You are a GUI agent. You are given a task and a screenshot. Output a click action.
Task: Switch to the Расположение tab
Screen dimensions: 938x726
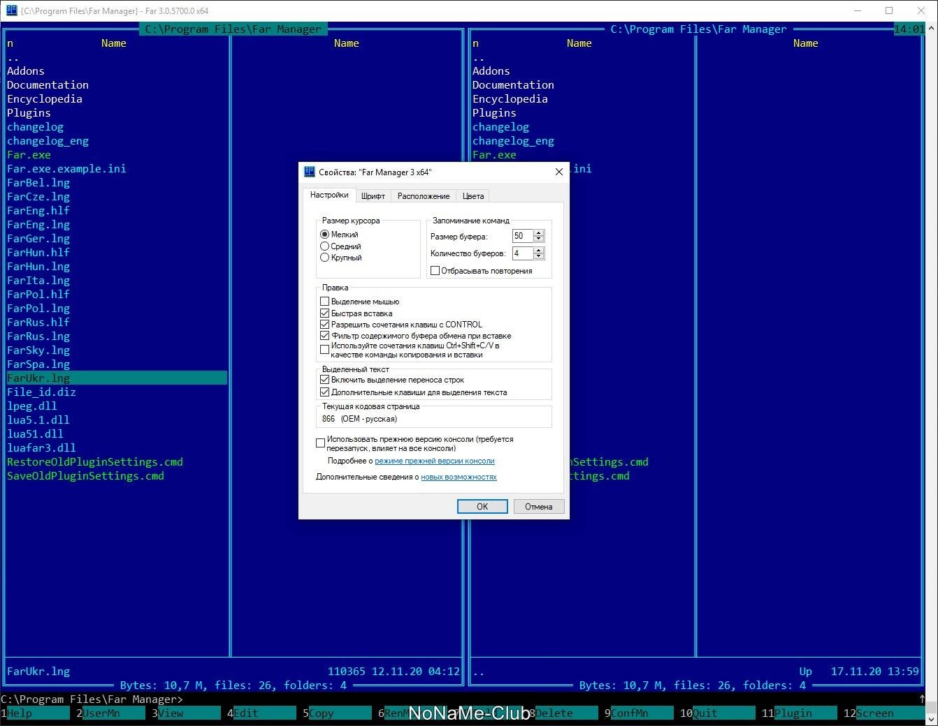pyautogui.click(x=424, y=196)
